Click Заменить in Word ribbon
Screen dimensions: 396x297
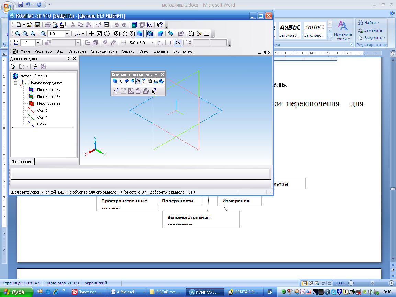click(x=370, y=30)
